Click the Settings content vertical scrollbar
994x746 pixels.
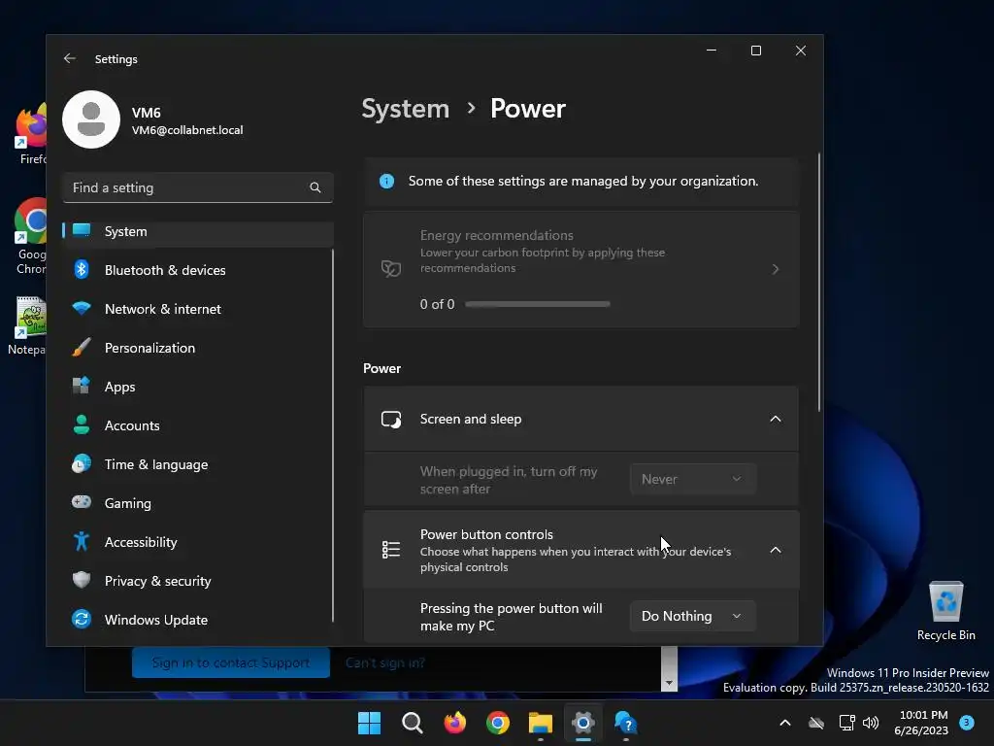pos(819,283)
